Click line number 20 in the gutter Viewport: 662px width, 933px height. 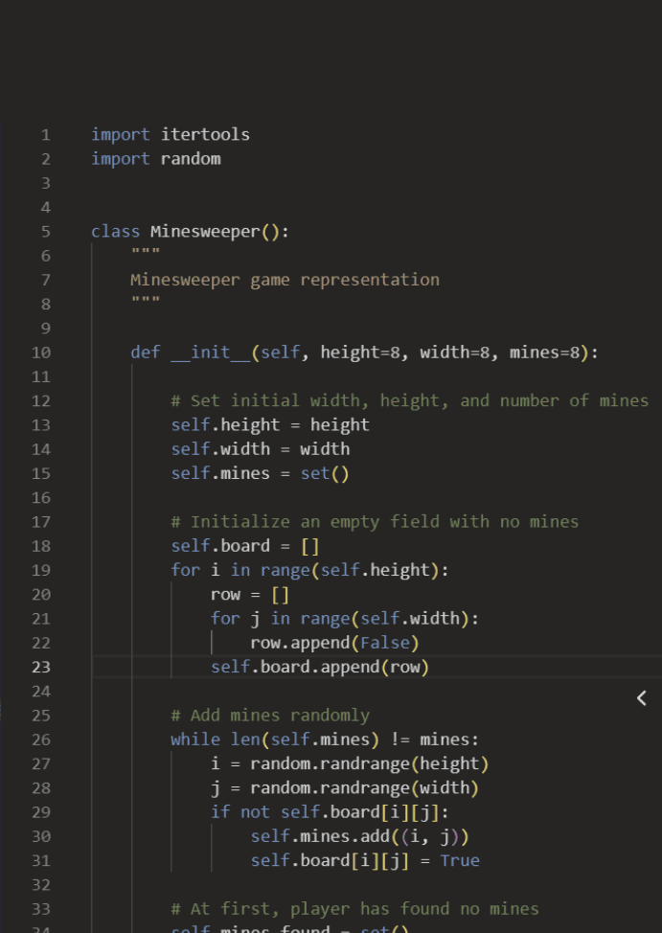[x=41, y=595]
